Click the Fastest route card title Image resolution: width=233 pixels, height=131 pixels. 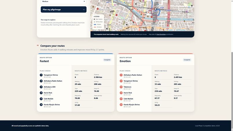click(44, 61)
